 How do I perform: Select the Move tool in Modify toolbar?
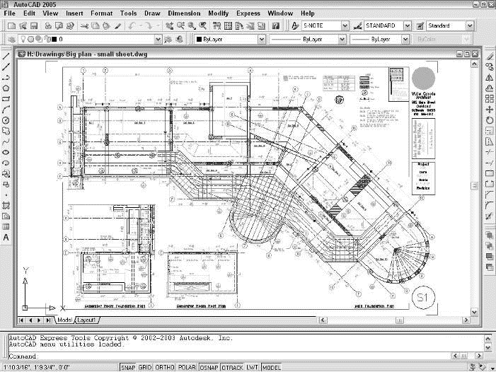(490, 110)
